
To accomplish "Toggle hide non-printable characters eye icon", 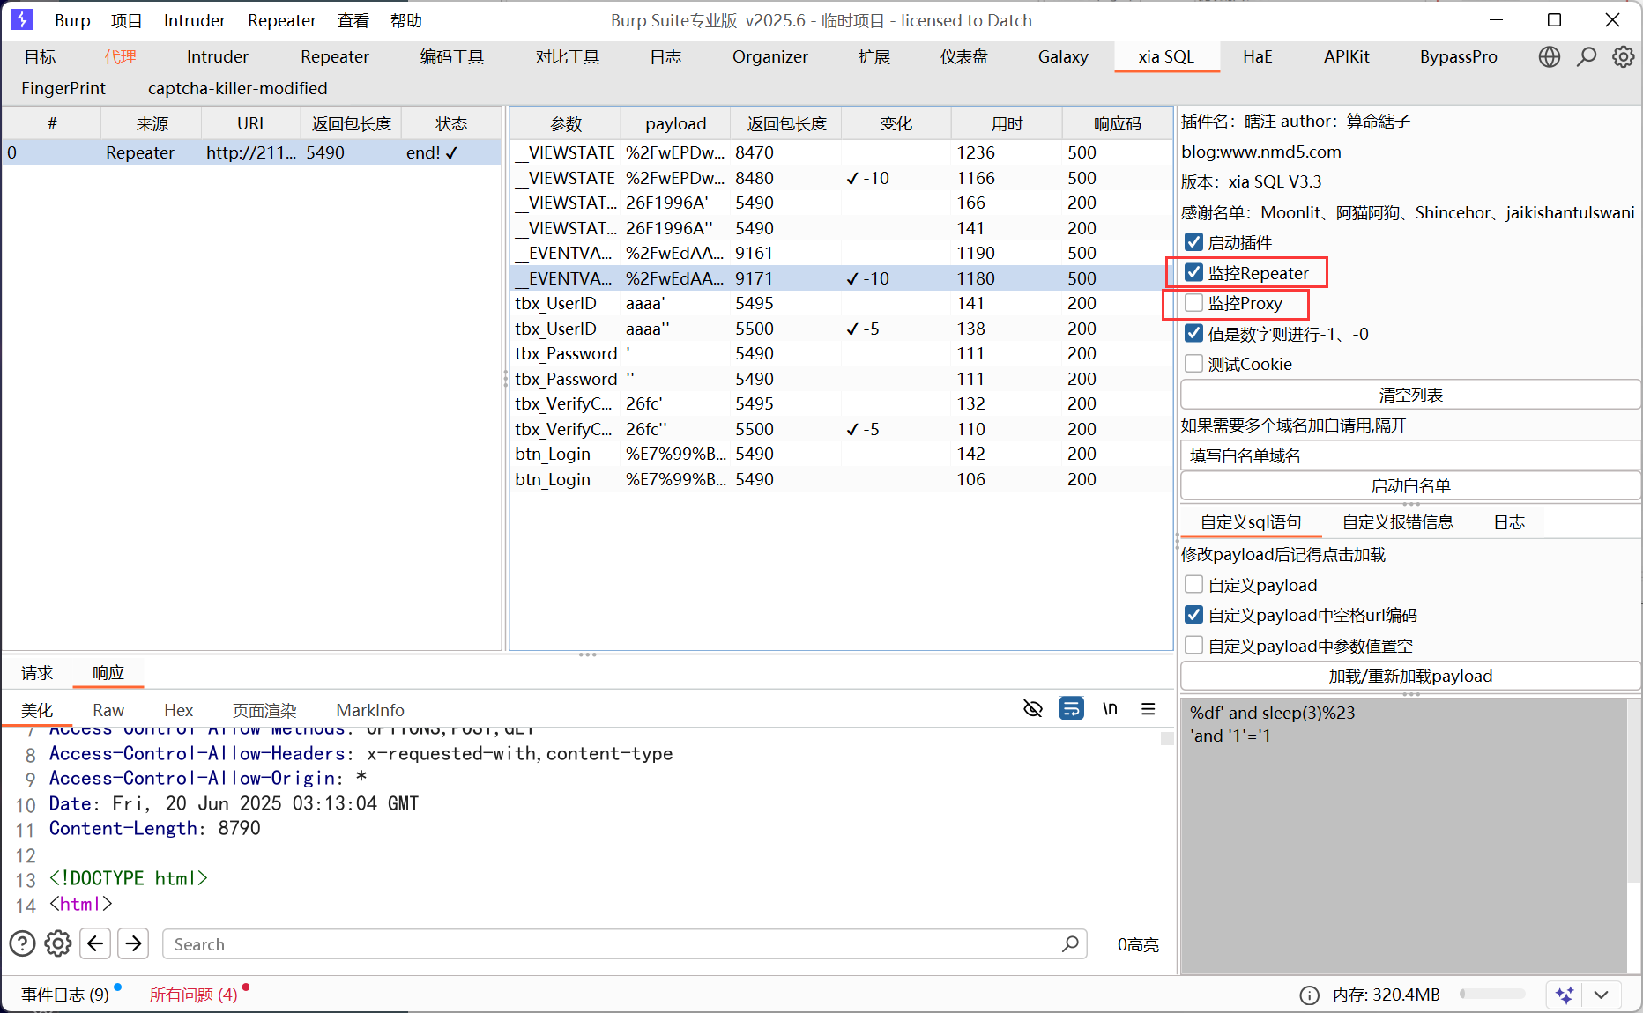I will click(x=1033, y=708).
